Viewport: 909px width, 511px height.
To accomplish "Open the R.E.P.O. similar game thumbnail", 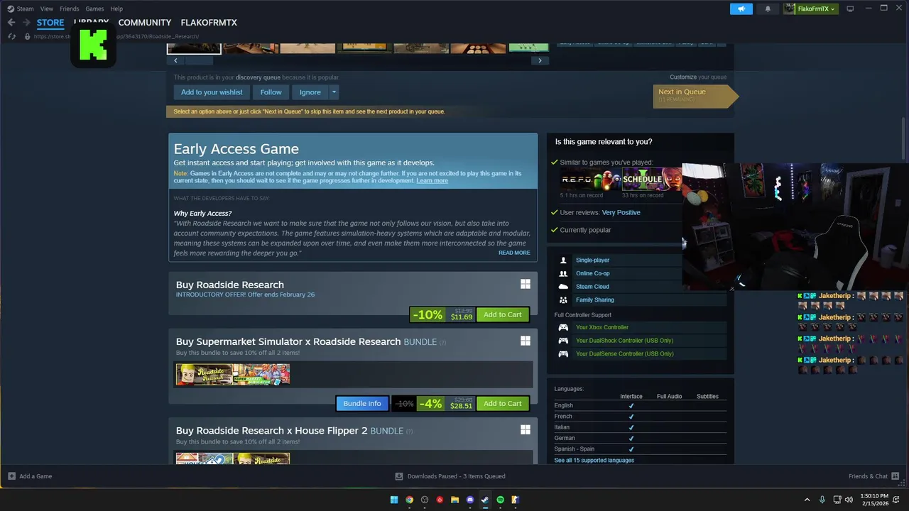I will point(591,180).
